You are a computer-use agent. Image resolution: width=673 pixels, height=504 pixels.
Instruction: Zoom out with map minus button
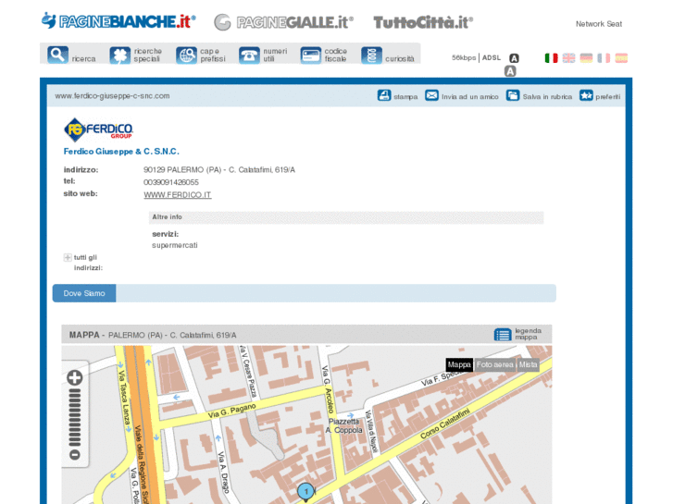75,455
